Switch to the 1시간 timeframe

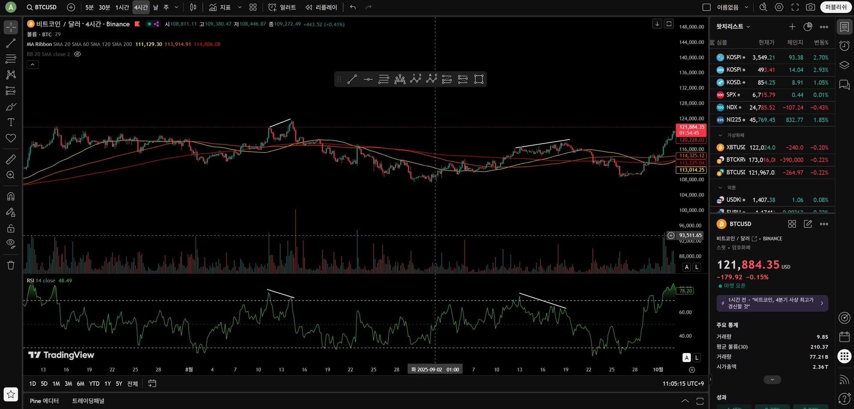[x=122, y=7]
